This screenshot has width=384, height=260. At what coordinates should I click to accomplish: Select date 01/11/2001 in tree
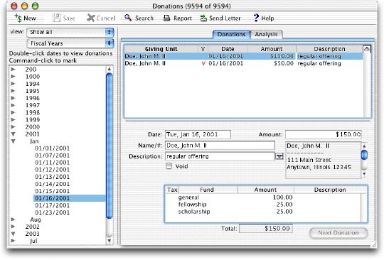[x=53, y=163]
